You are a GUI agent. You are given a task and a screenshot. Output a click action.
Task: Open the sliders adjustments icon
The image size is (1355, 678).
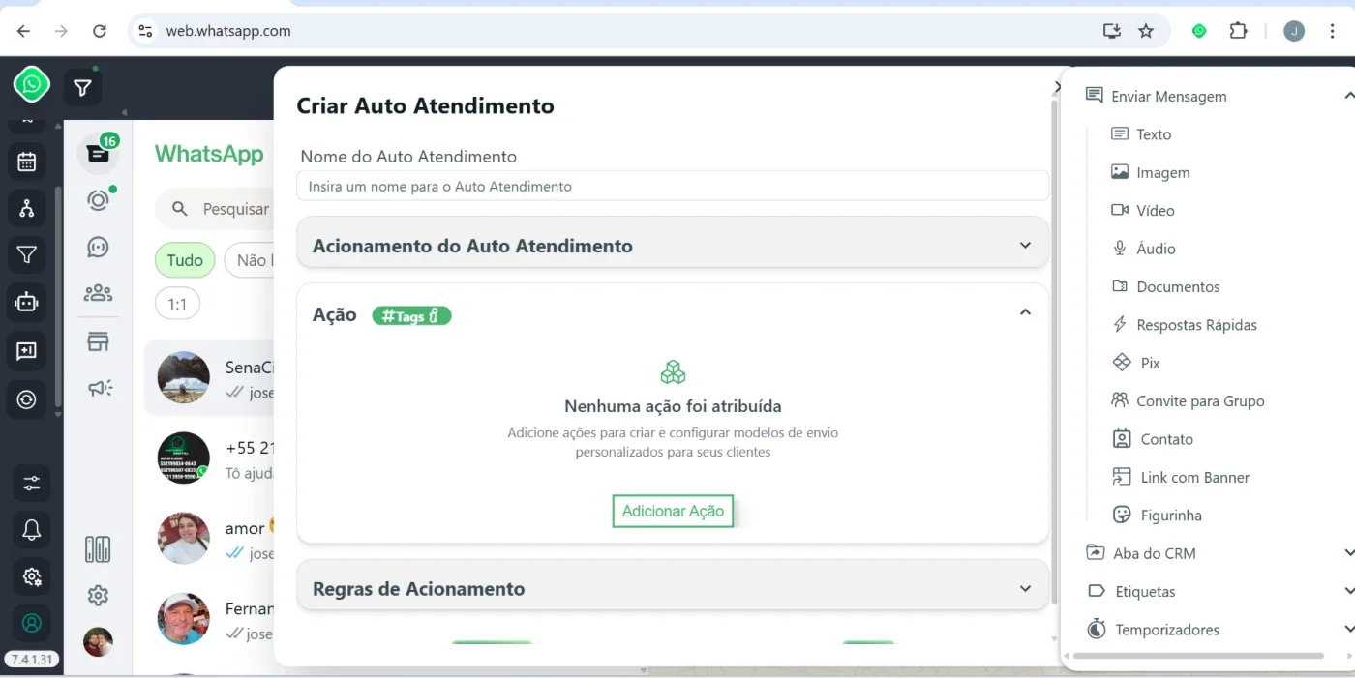32,483
